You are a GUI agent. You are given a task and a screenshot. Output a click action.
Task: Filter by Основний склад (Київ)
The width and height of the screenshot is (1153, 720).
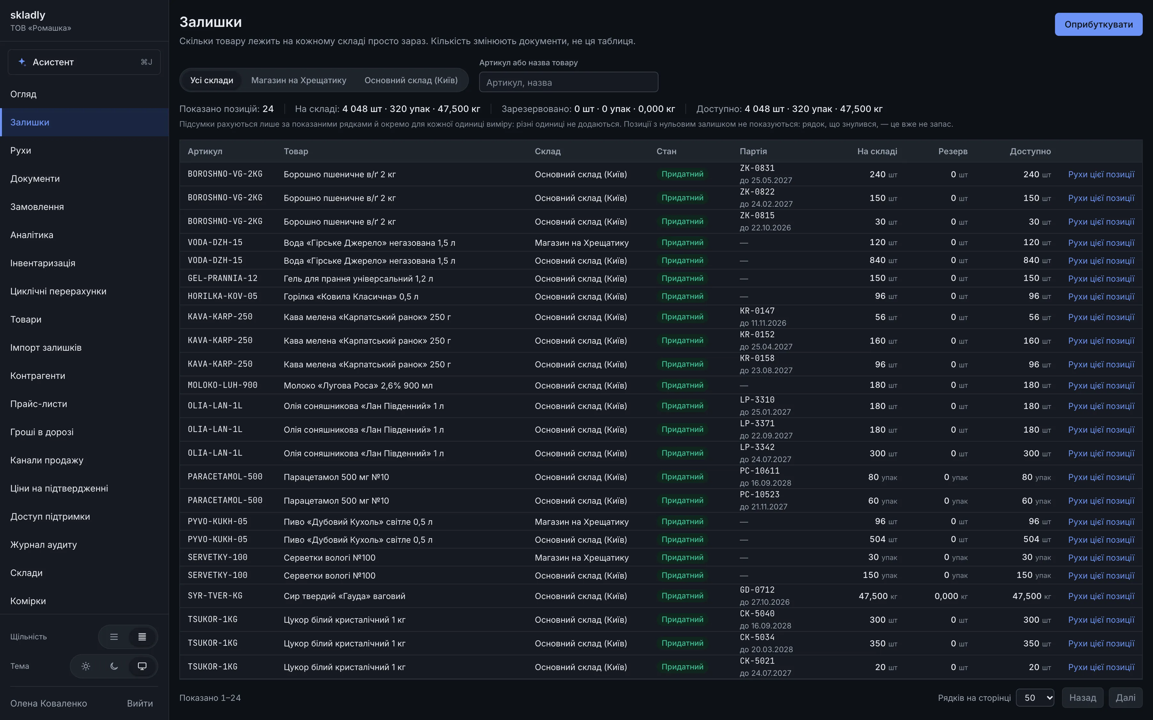click(x=411, y=80)
